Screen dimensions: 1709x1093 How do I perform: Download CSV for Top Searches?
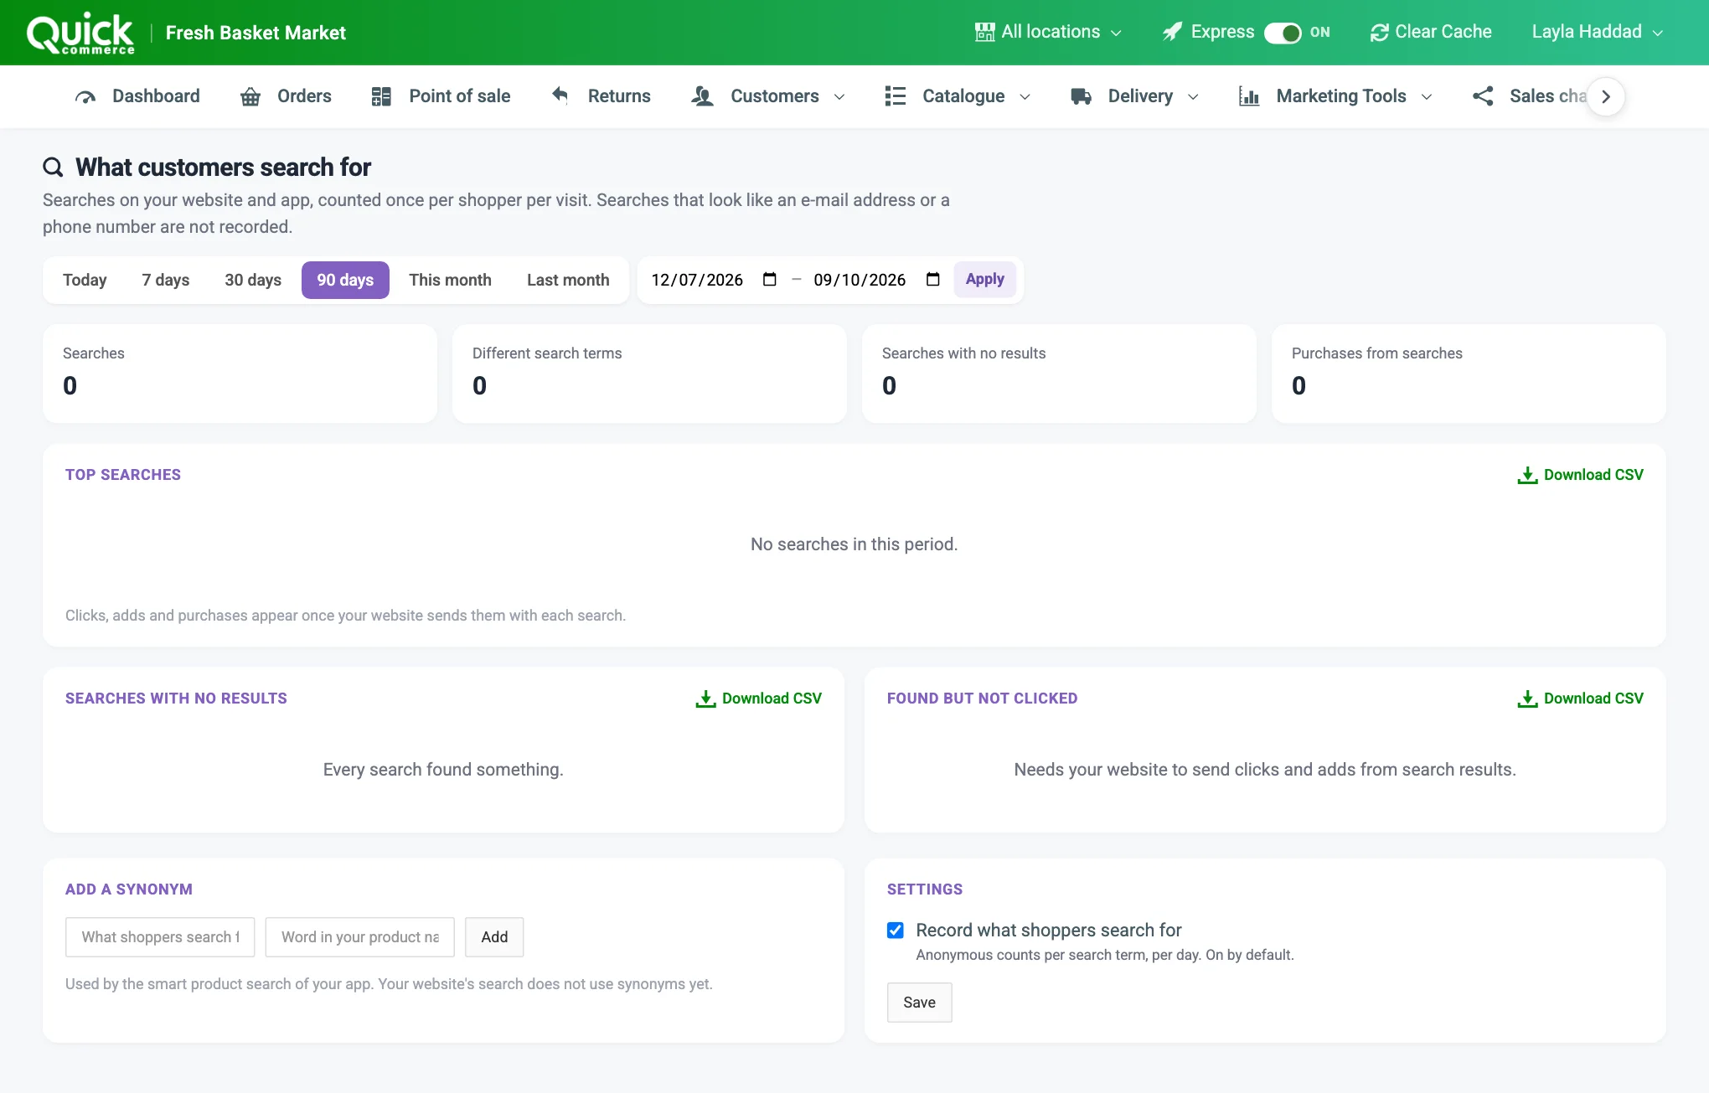click(x=1580, y=475)
